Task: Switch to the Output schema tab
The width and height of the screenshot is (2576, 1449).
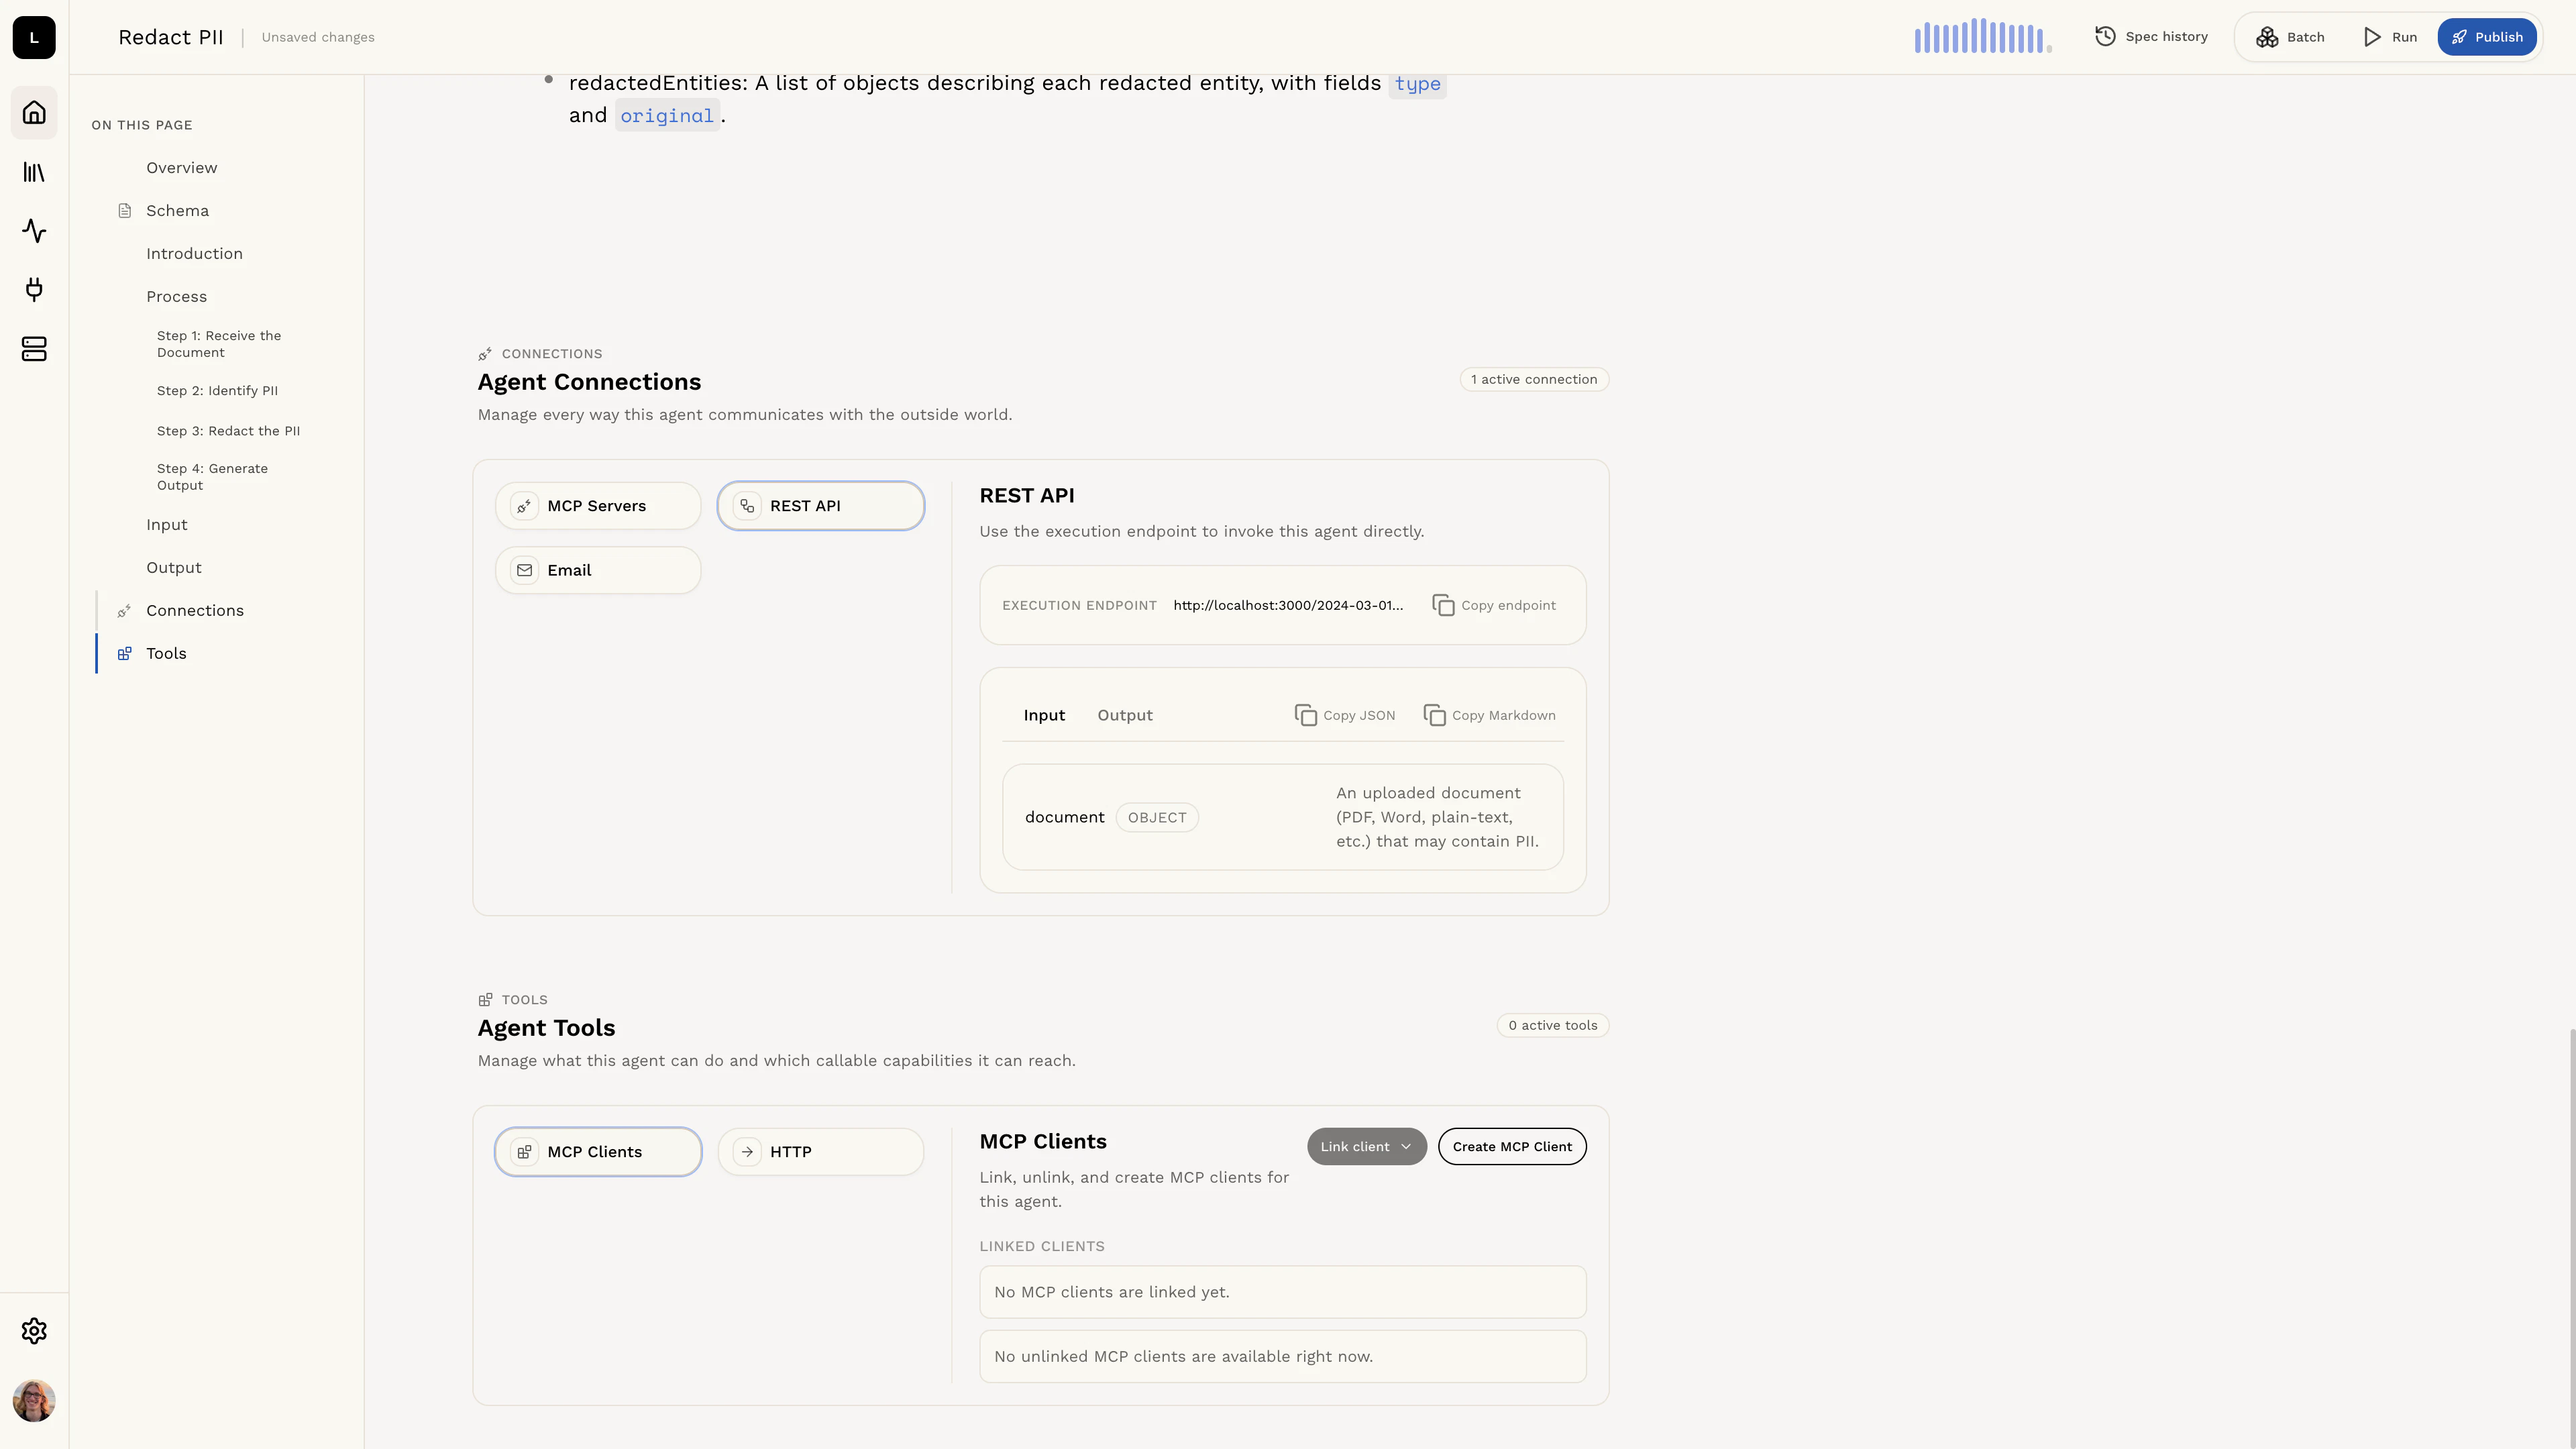Action: click(1124, 715)
